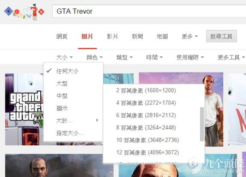This screenshot has height=177, width=246.
Task: Open the 類型 dropdown
Action: coord(124,57)
